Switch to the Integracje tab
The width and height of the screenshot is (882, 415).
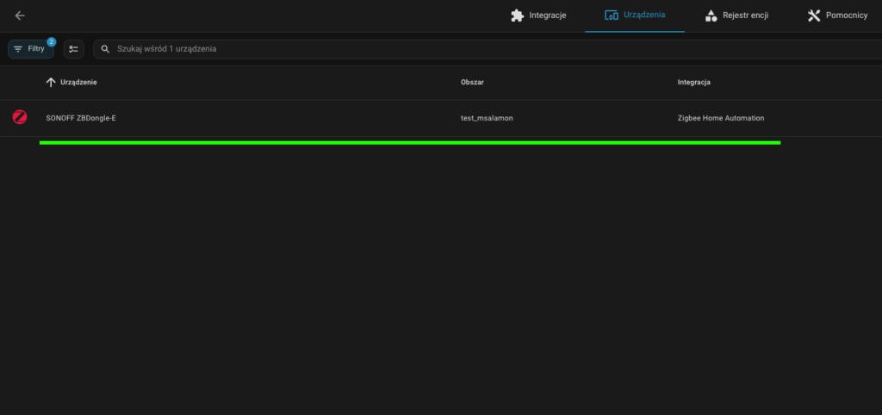(548, 15)
